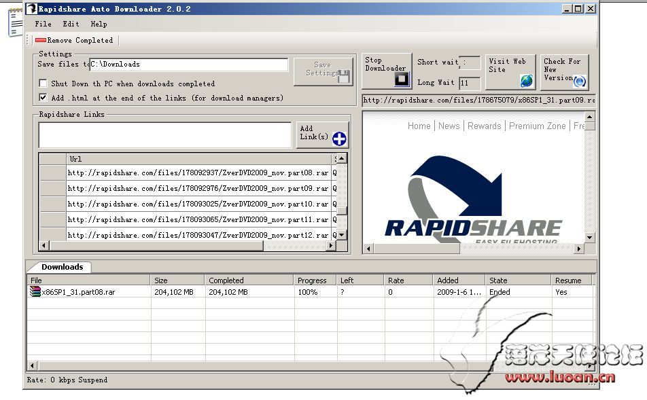Image resolution: width=647 pixels, height=400 pixels.
Task: Select the ZverDVD2009_nov.part09.rar link row
Action: (x=198, y=188)
